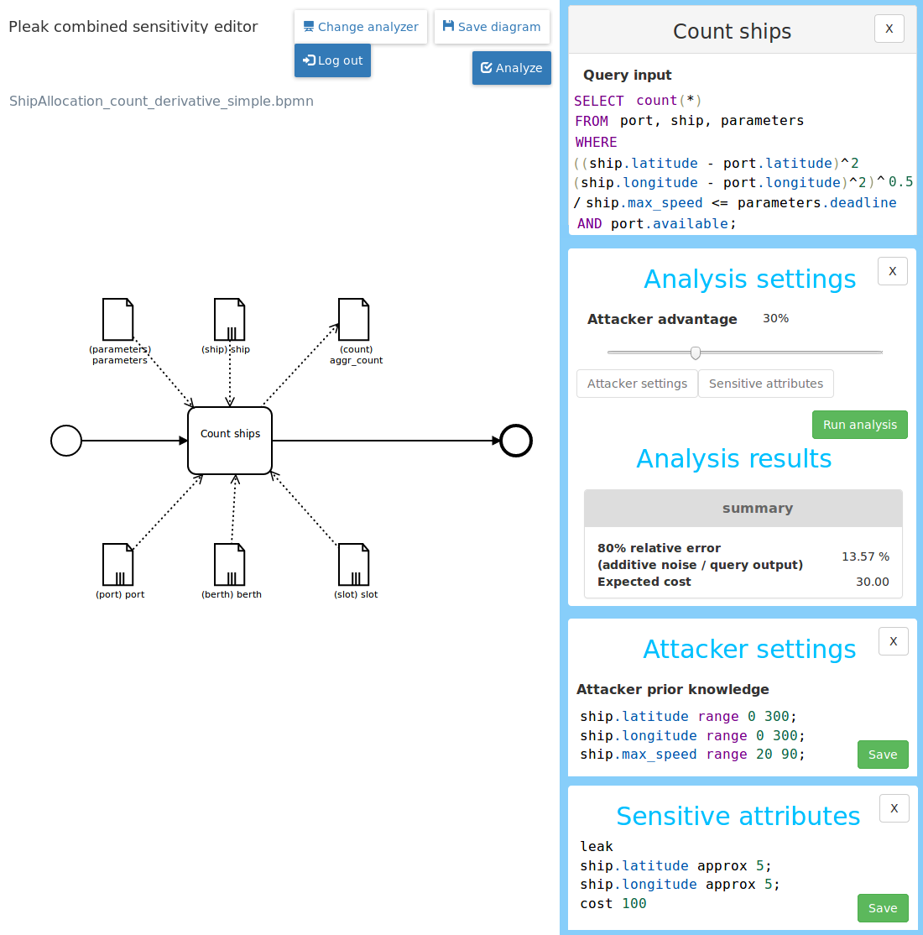Close the Count ships panel
Viewport: 923px width, 935px height.
889,29
